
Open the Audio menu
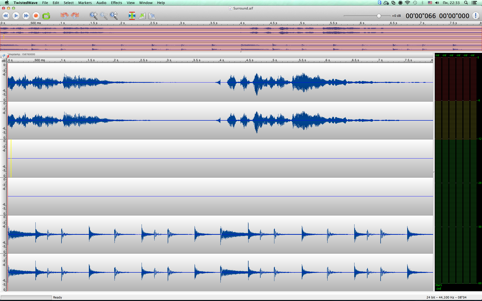click(101, 3)
